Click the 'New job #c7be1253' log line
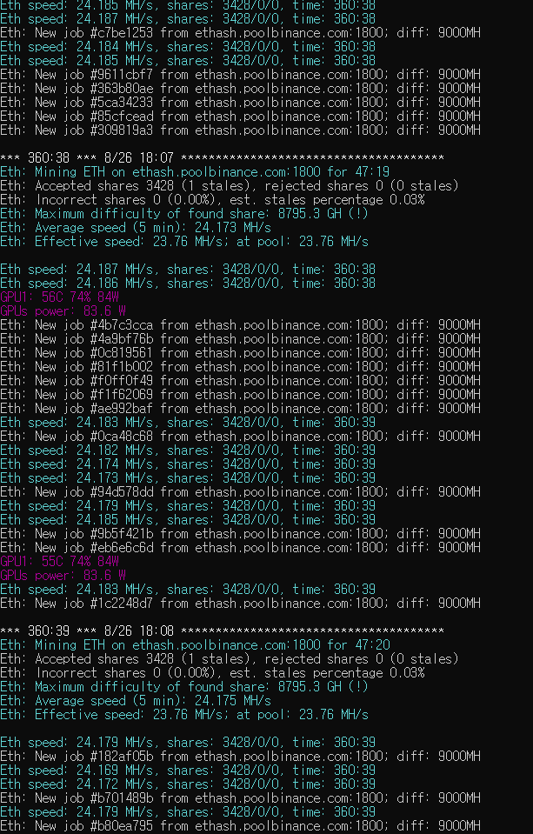The width and height of the screenshot is (533, 834). point(241,33)
